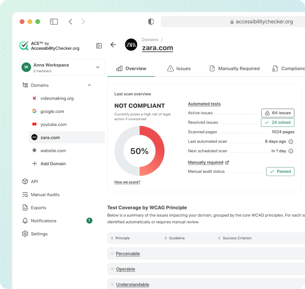Open Manually required link
Image resolution: width=305 pixels, height=289 pixels.
206,162
